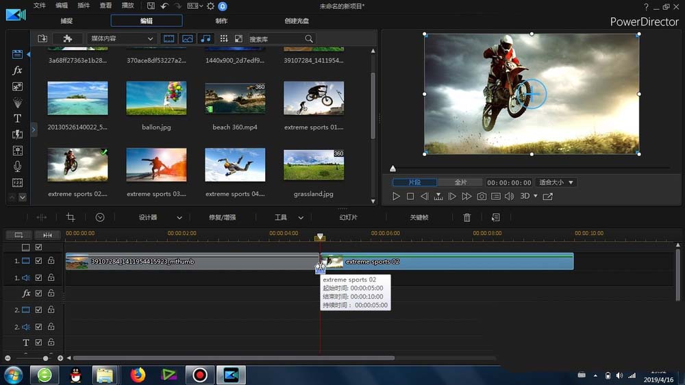This screenshot has height=385, width=685.
Task: Disable video track 1 checkbox
Action: [x=39, y=261]
